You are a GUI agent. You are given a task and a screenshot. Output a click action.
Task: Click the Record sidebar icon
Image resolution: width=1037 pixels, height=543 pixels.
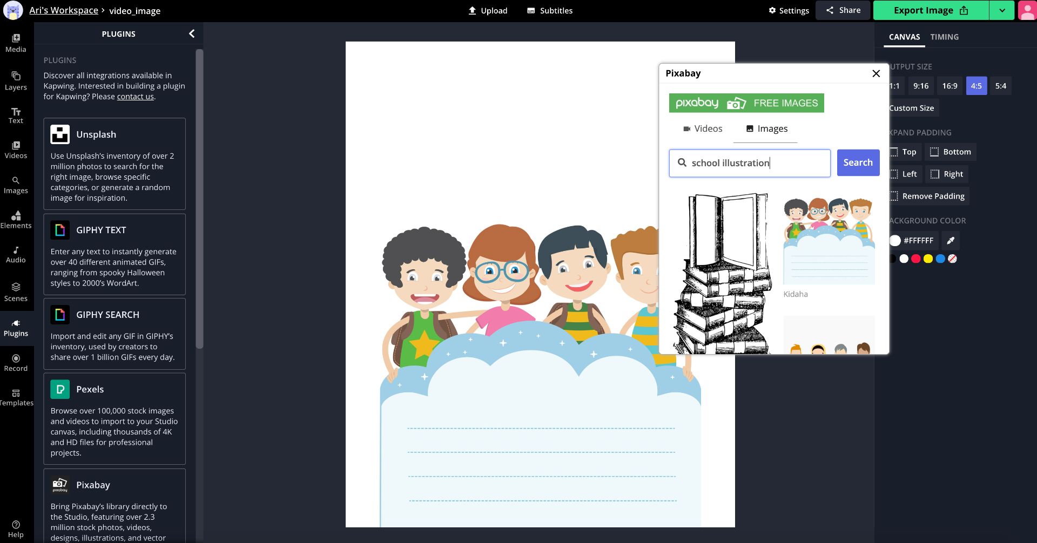point(16,363)
